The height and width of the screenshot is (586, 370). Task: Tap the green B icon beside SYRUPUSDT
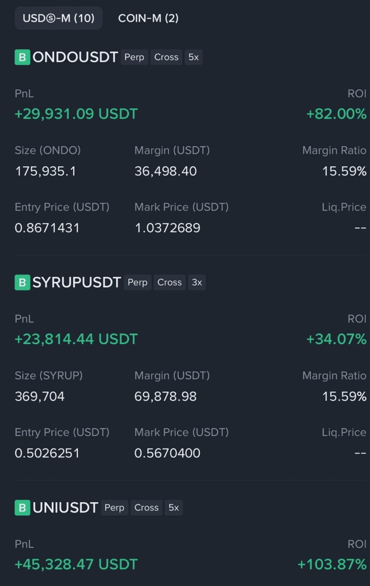[22, 283]
